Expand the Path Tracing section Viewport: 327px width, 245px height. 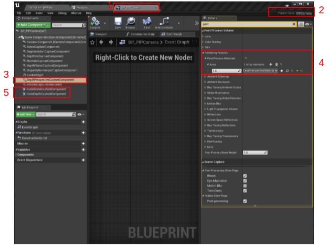click(x=205, y=142)
